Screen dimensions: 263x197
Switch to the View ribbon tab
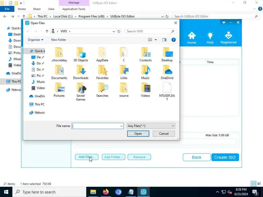pyautogui.click(x=51, y=9)
